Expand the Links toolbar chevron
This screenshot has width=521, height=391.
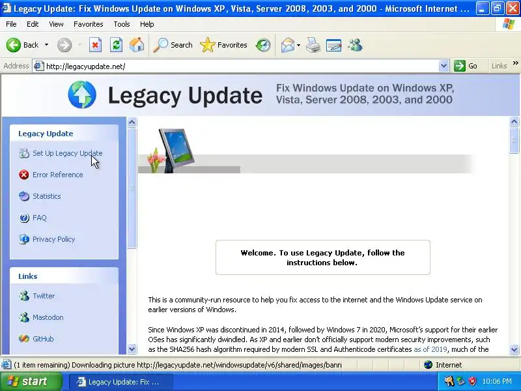515,63
